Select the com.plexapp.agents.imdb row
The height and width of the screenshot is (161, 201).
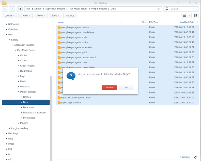(127, 37)
